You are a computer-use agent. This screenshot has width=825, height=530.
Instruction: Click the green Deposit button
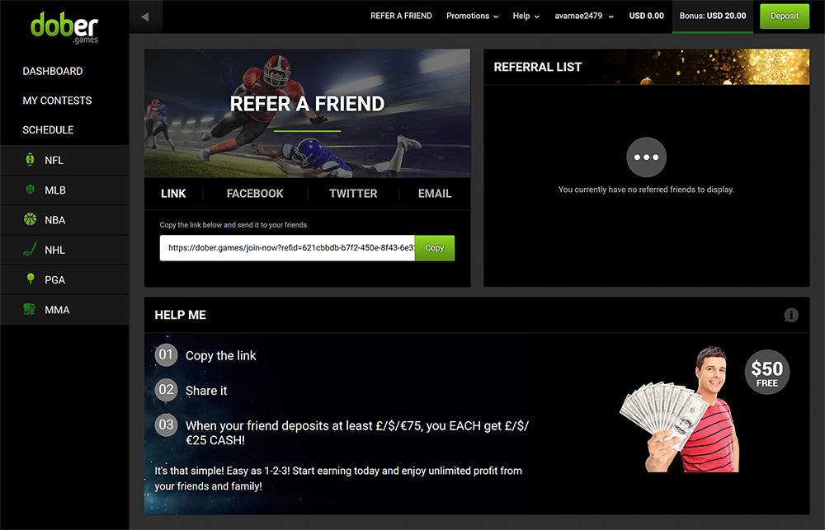coord(785,16)
